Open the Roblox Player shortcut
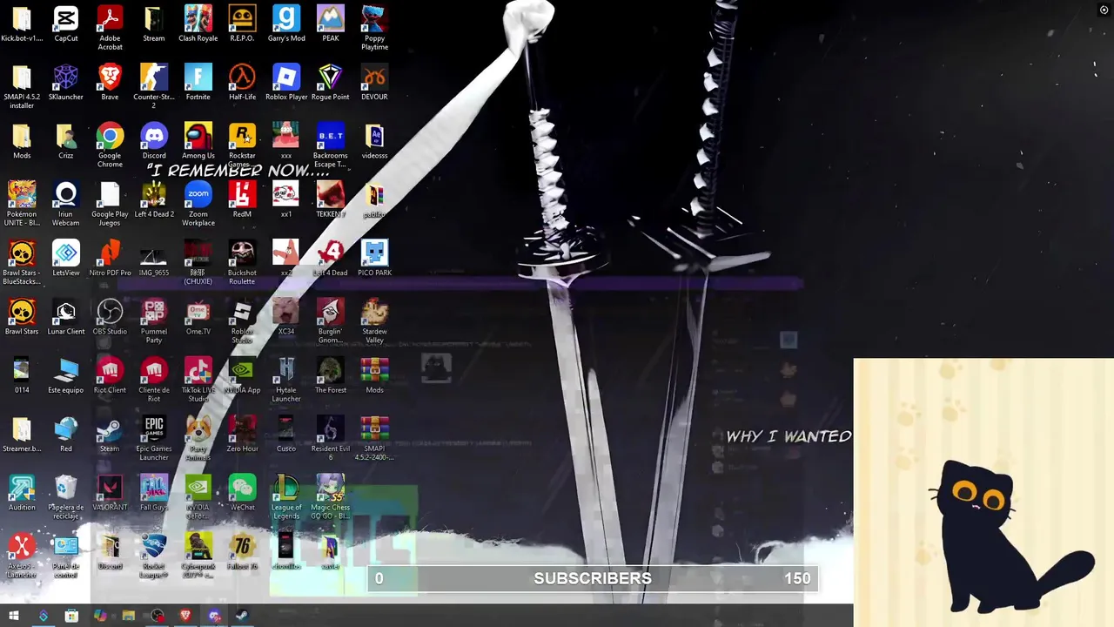This screenshot has width=1114, height=627. [x=286, y=83]
